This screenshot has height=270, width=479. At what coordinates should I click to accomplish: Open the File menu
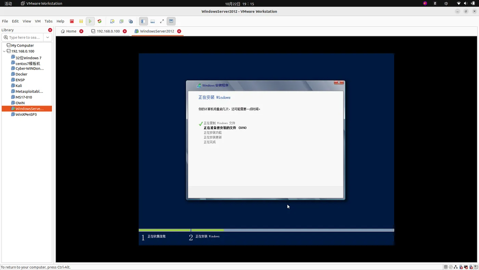5,21
